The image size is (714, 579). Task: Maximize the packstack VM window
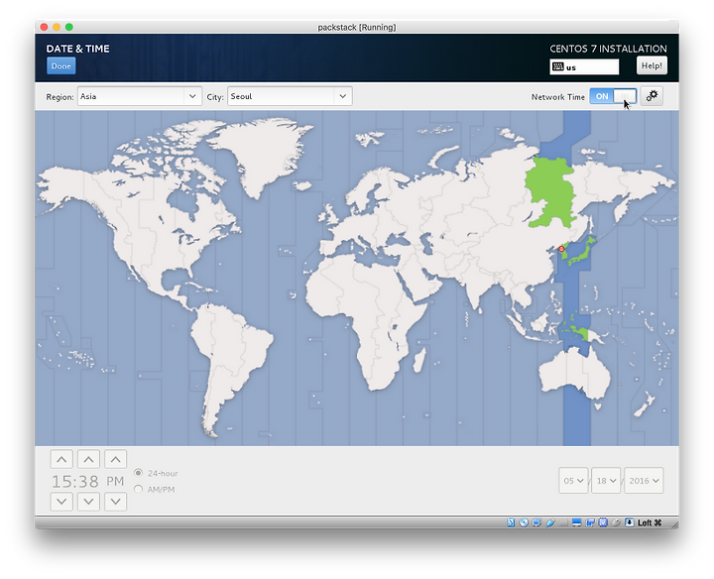(x=69, y=27)
